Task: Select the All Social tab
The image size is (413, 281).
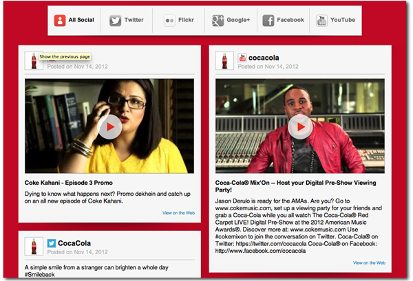Action: tap(74, 20)
